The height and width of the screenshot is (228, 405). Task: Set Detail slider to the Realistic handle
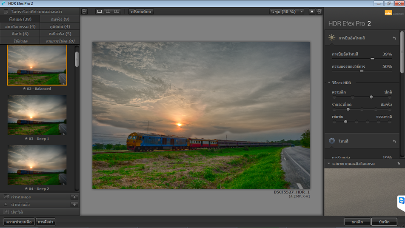click(348, 109)
